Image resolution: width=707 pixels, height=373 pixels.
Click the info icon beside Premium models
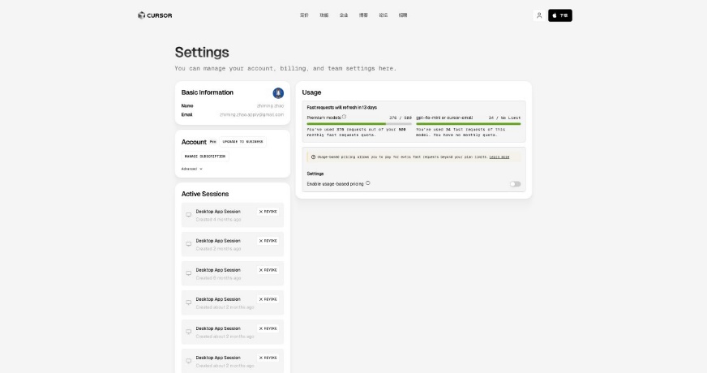tap(344, 117)
